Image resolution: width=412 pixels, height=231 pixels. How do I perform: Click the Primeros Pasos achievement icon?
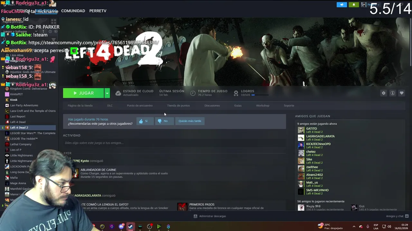point(182,207)
